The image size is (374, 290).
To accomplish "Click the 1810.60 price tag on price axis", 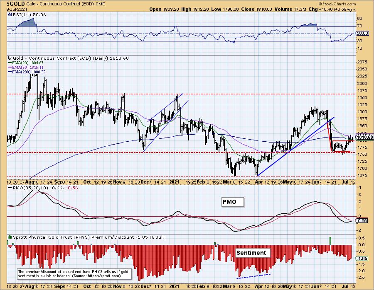I will (x=364, y=137).
